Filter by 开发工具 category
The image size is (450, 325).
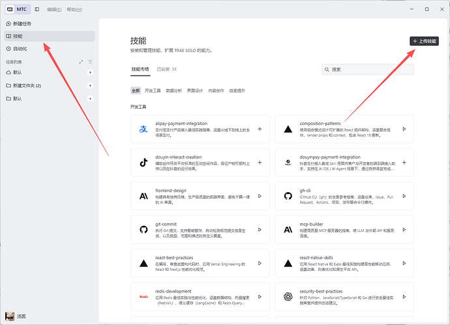click(153, 91)
